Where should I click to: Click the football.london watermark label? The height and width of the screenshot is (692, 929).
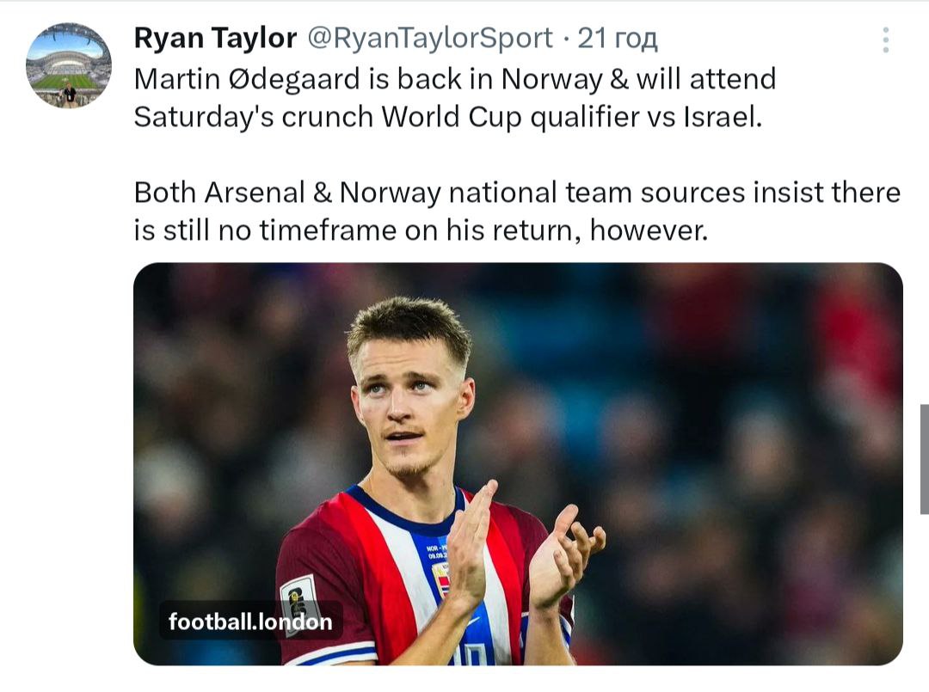[250, 622]
